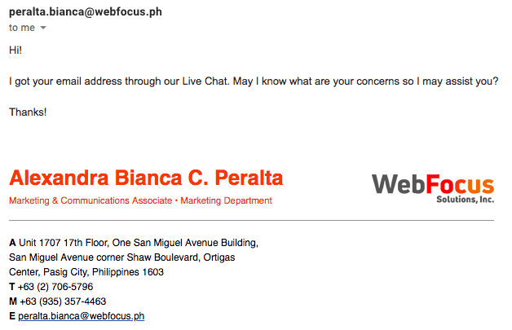Click the 'Marketing Department' text in signature
512x330 pixels.
point(227,200)
